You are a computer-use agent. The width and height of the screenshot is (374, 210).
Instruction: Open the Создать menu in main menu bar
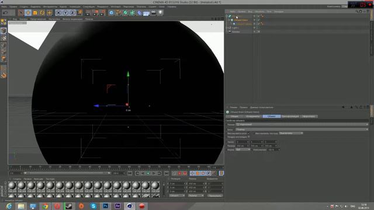[23, 6]
